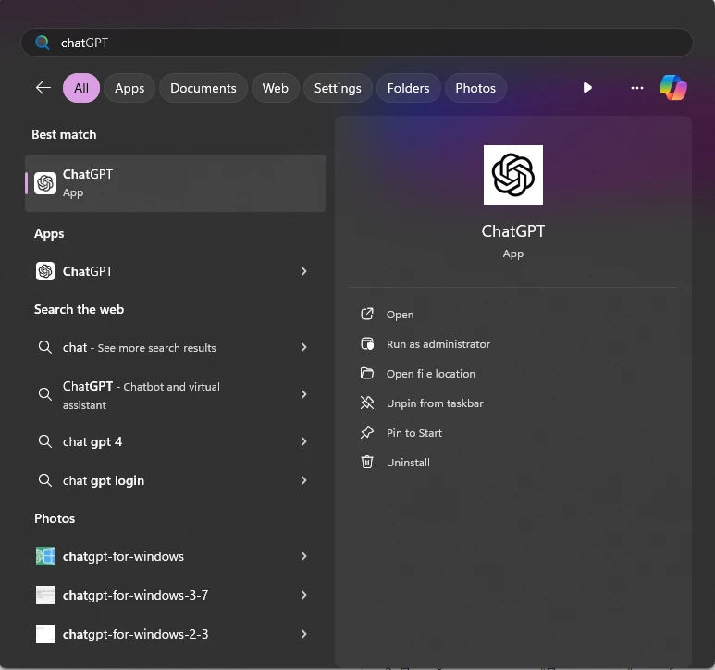Click the large ChatGPT logo in preview

pyautogui.click(x=513, y=175)
